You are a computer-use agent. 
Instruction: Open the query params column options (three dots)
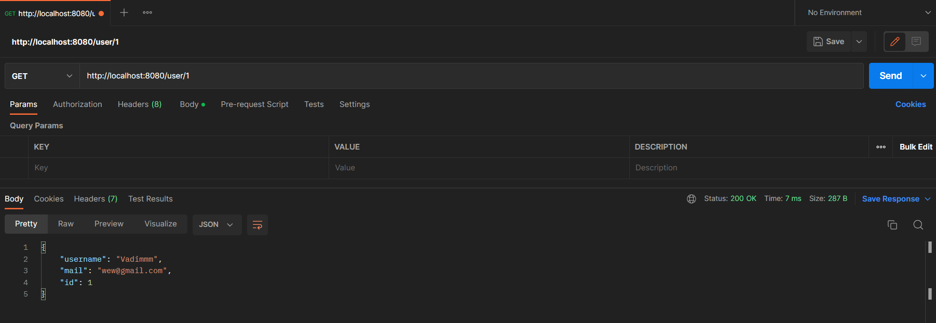pos(881,147)
